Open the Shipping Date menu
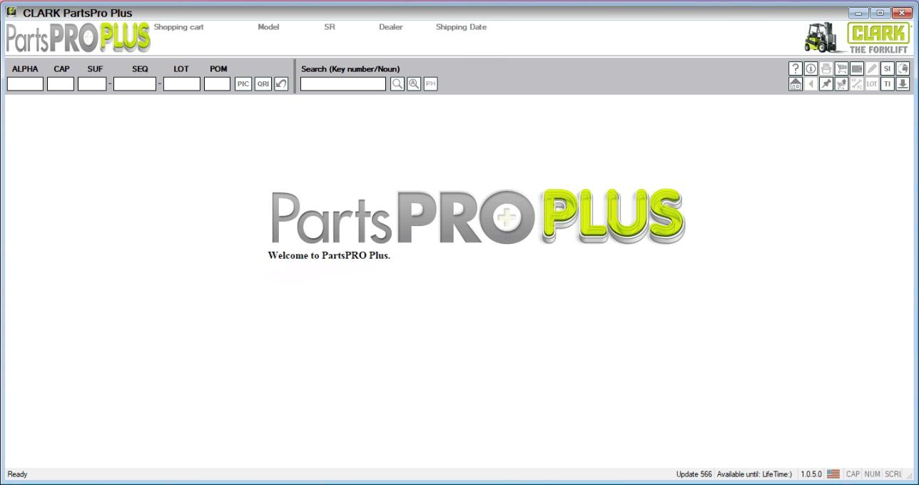919x485 pixels. 460,27
